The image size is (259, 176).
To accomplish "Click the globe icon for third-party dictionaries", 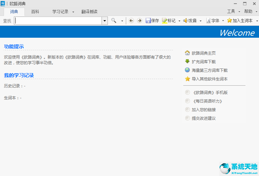I will click(187, 70).
